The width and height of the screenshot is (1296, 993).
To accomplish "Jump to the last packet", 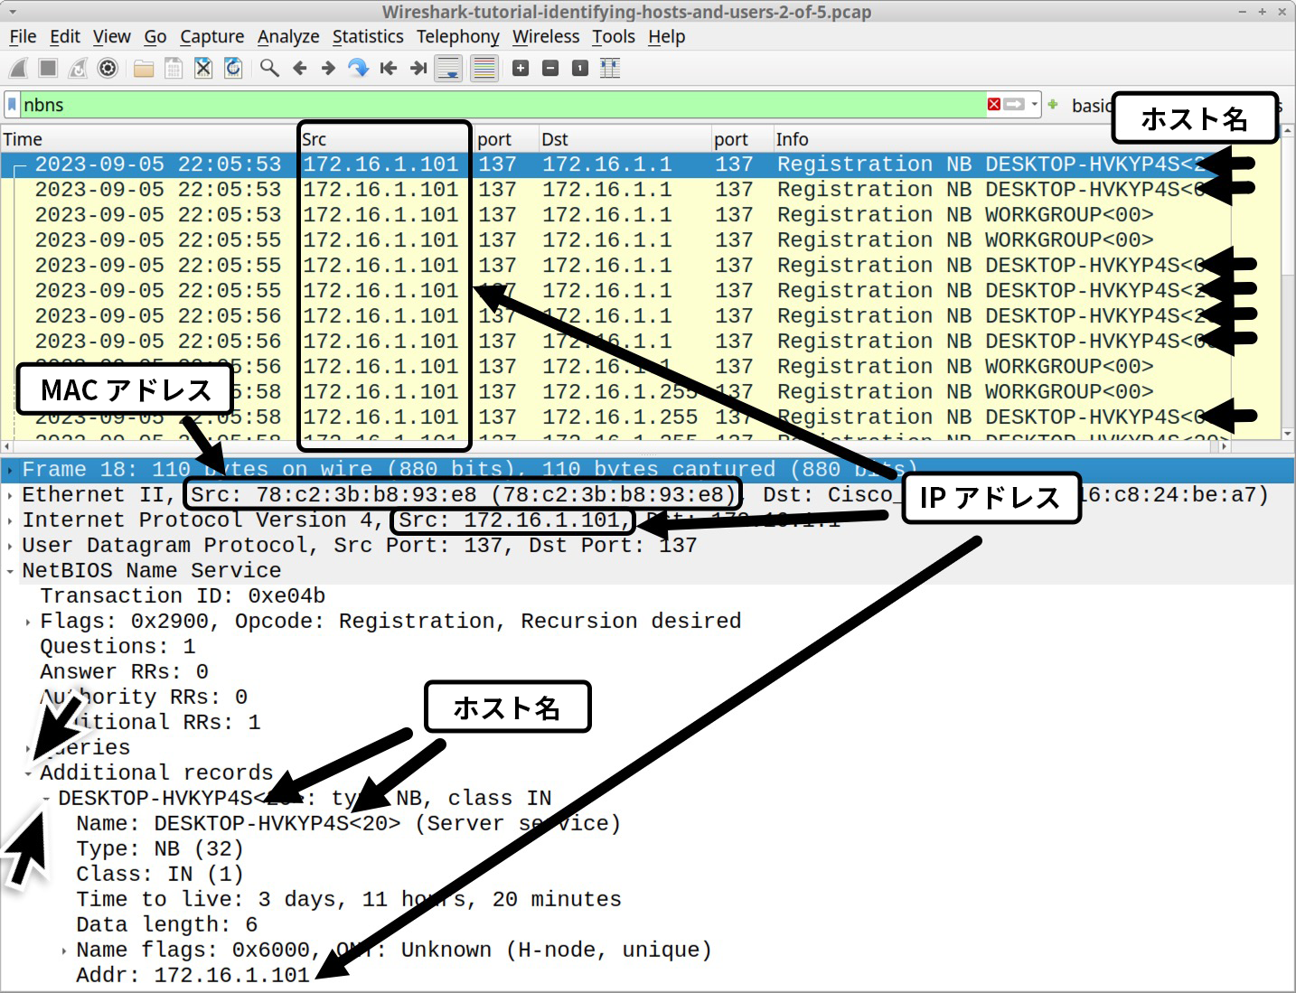I will (418, 68).
